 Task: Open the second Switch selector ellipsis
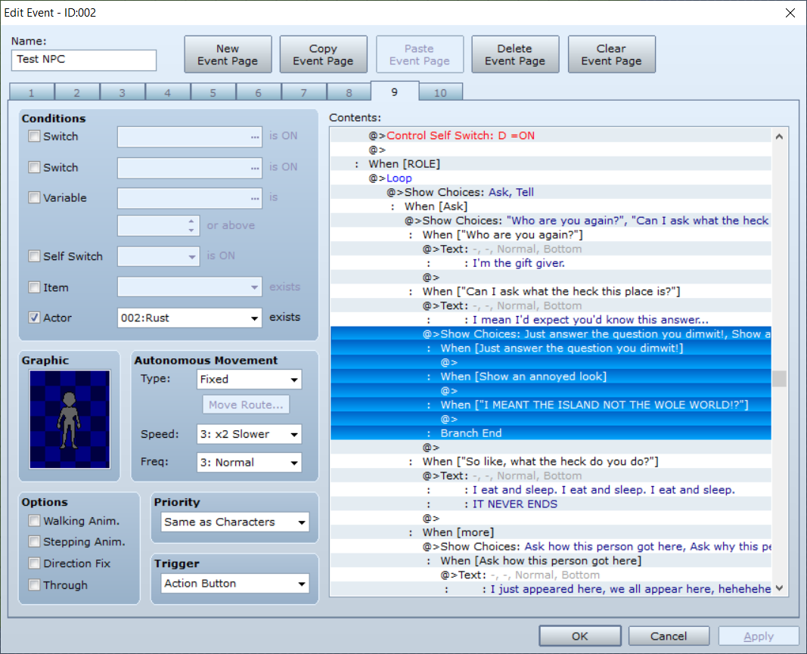[x=255, y=169]
